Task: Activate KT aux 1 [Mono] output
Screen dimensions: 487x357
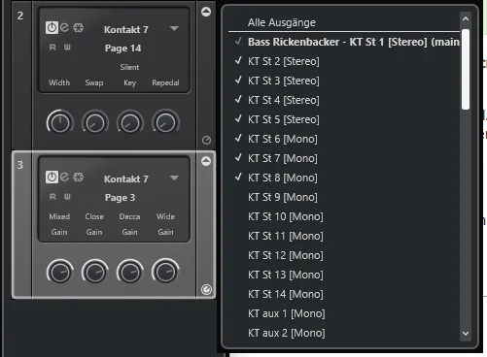Action: [x=344, y=313]
